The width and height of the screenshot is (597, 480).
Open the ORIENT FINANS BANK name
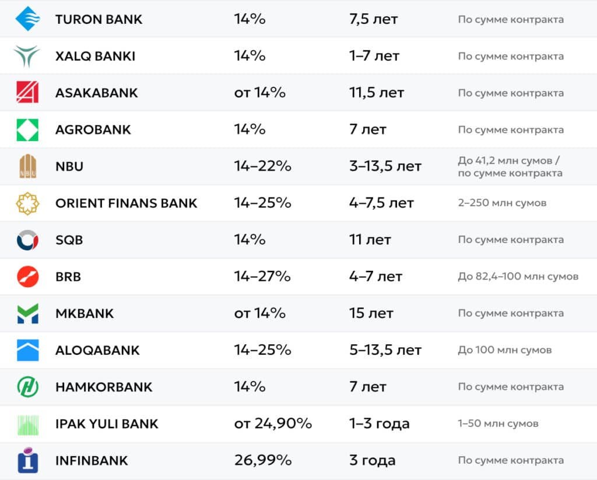(x=127, y=203)
